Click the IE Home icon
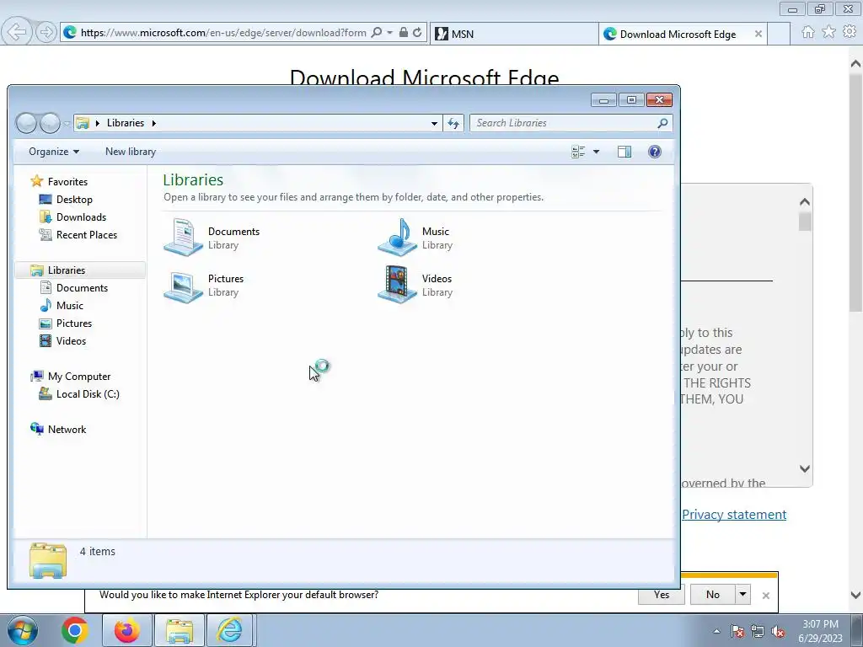 [808, 32]
